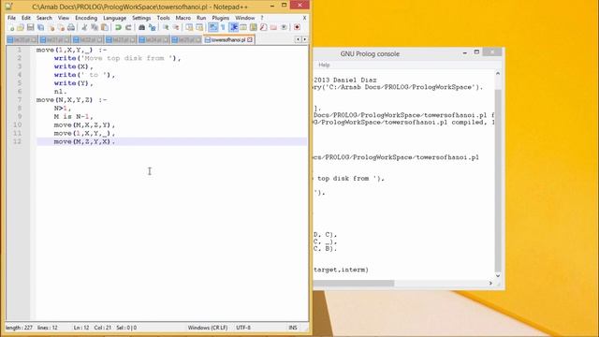Open the Settings menu
The height and width of the screenshot is (337, 599).
(x=141, y=18)
